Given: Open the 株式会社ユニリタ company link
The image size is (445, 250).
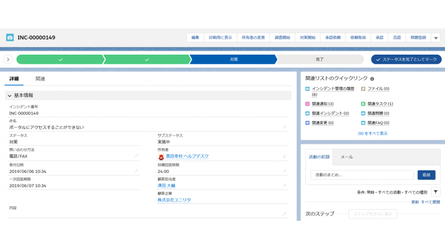Looking at the screenshot, I should coord(174,200).
